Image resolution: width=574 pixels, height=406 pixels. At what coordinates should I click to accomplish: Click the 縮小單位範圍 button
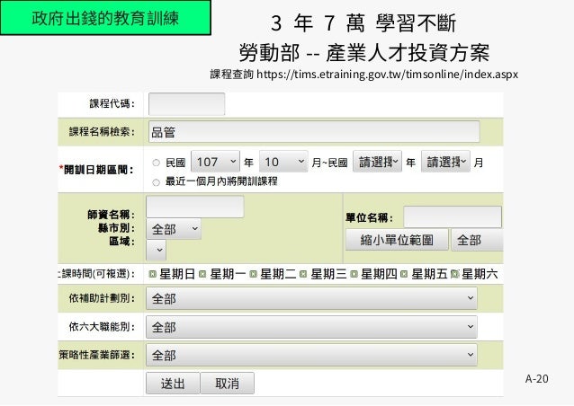[397, 240]
